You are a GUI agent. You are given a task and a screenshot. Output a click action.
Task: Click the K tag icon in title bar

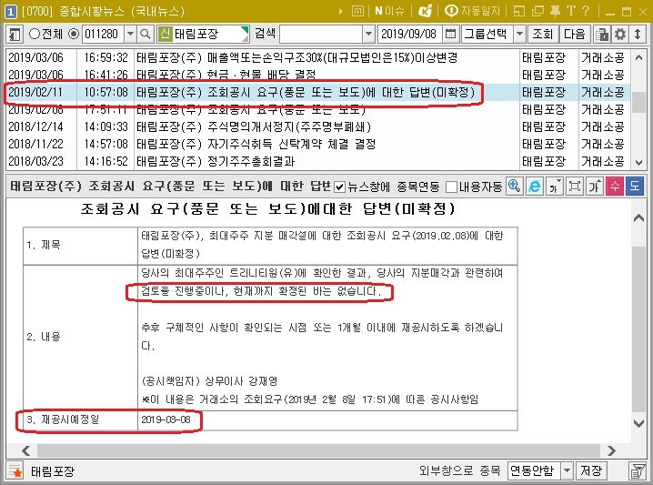(426, 11)
